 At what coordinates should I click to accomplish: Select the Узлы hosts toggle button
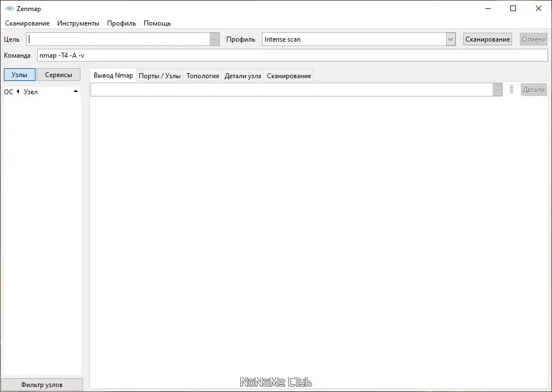(19, 75)
